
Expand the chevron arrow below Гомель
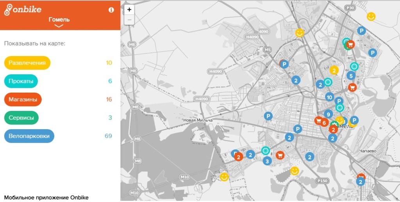point(59,26)
